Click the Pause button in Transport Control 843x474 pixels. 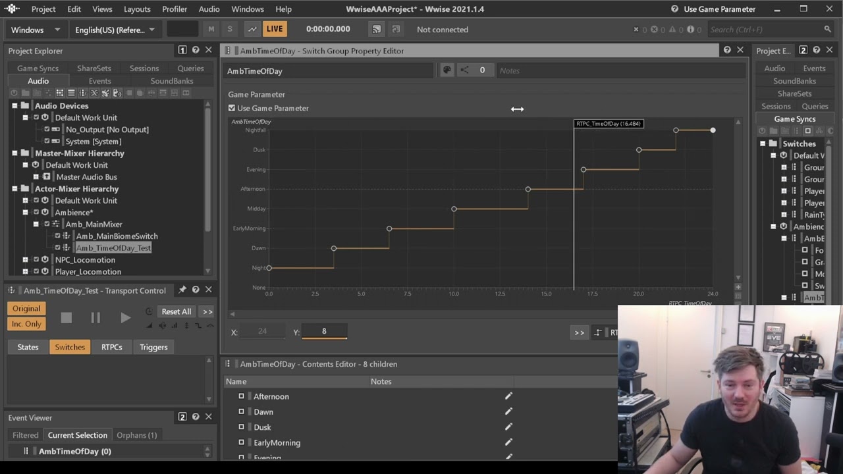pos(95,318)
